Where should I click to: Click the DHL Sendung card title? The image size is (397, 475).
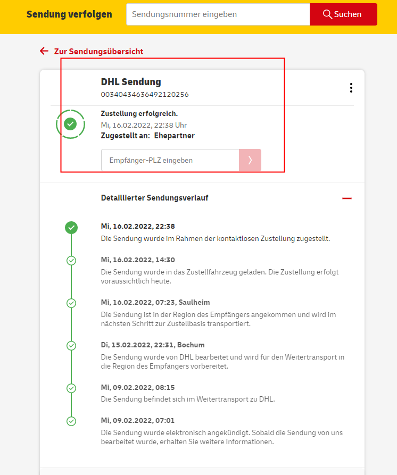(131, 82)
